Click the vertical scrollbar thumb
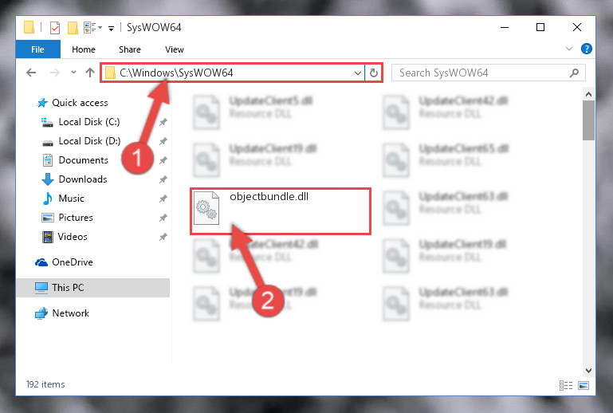 [x=588, y=120]
